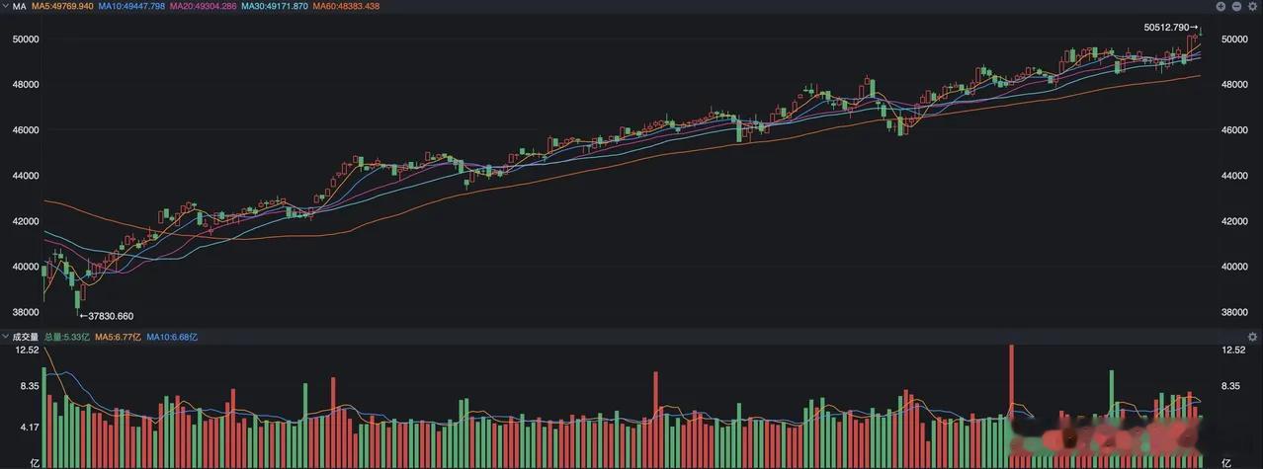Click the MA60:48383.438 legend value
The height and width of the screenshot is (469, 1263).
(346, 6)
